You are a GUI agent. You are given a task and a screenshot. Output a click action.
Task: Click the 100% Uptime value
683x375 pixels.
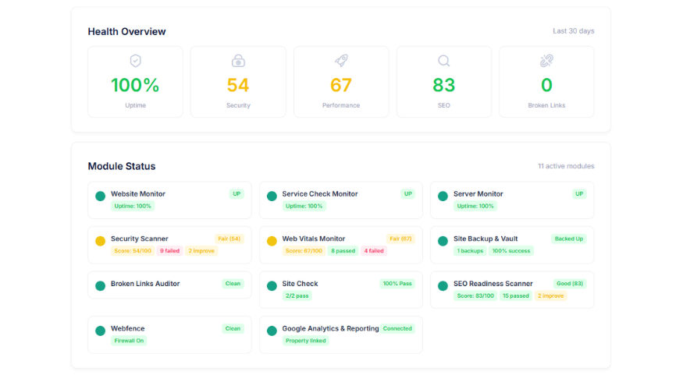135,85
